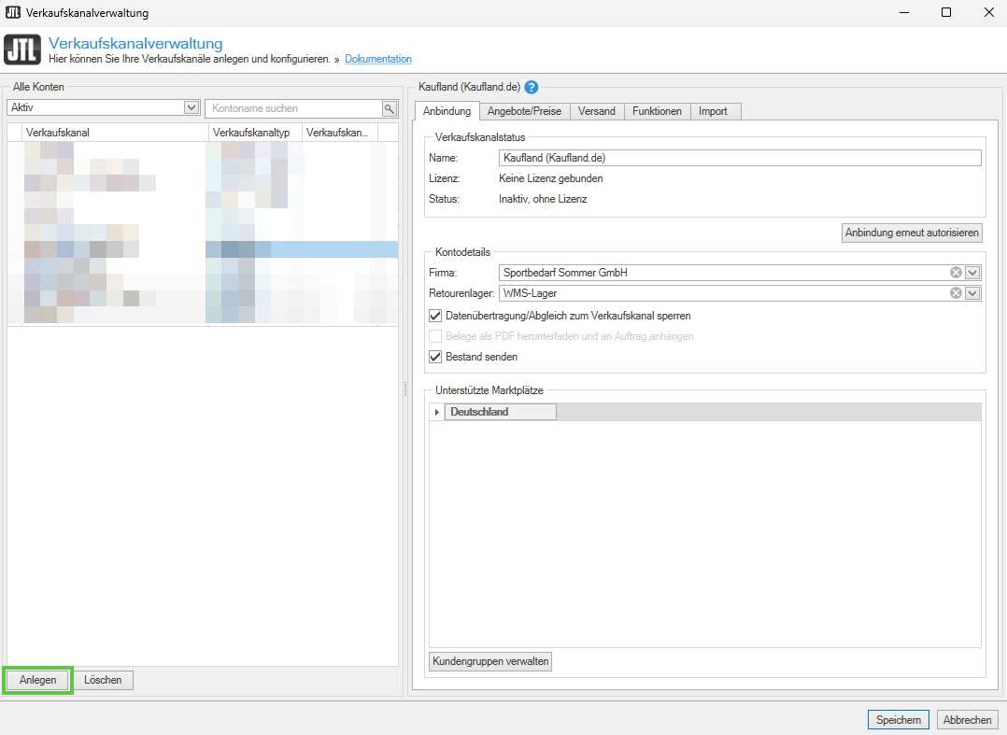The height and width of the screenshot is (735, 1007).
Task: Toggle Datenübertragung/Abgleich sperren checkbox
Action: pyautogui.click(x=435, y=316)
